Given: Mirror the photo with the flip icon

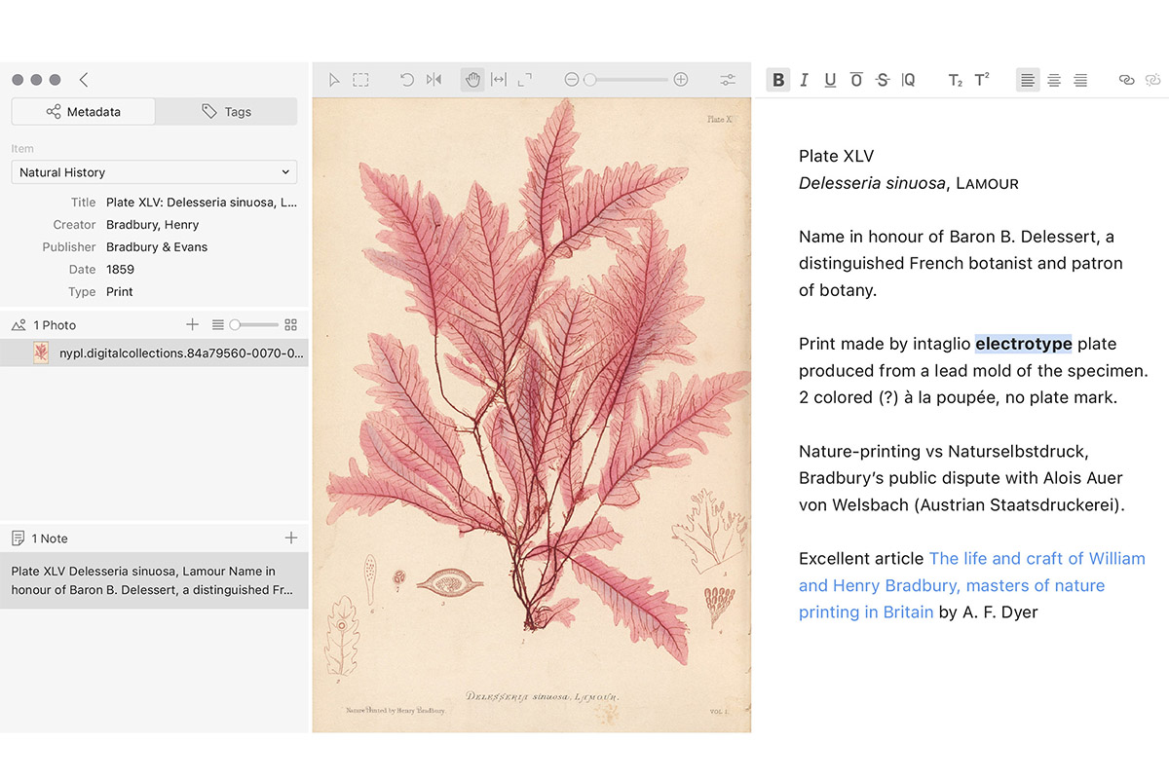Looking at the screenshot, I should 434,80.
